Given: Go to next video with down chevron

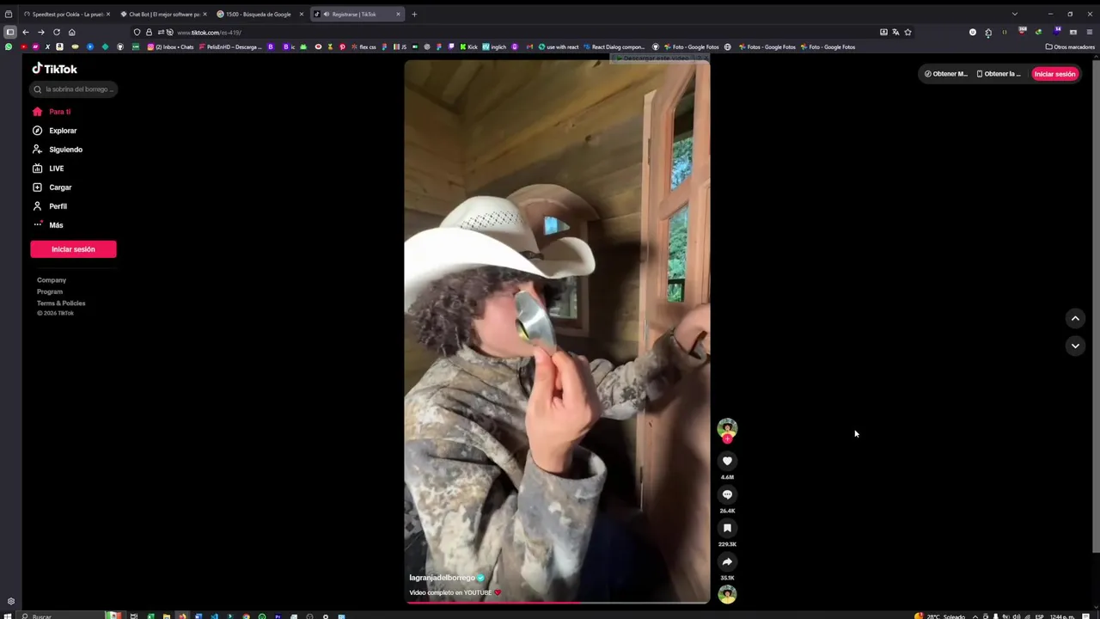Looking at the screenshot, I should pos(1075,346).
